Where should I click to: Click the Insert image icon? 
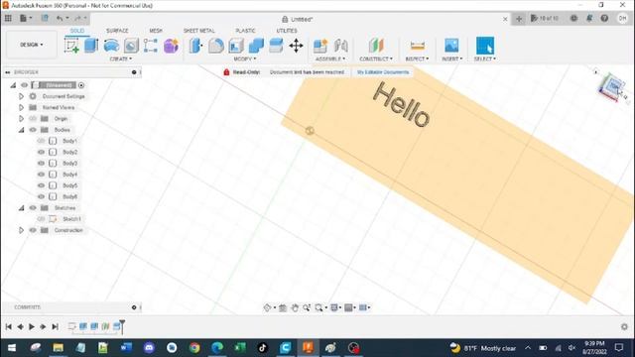tap(451, 46)
